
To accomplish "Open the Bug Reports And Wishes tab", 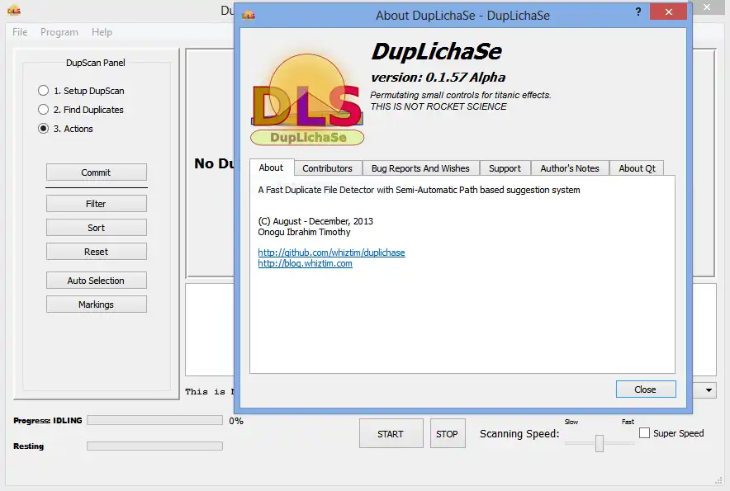I will coord(420,168).
